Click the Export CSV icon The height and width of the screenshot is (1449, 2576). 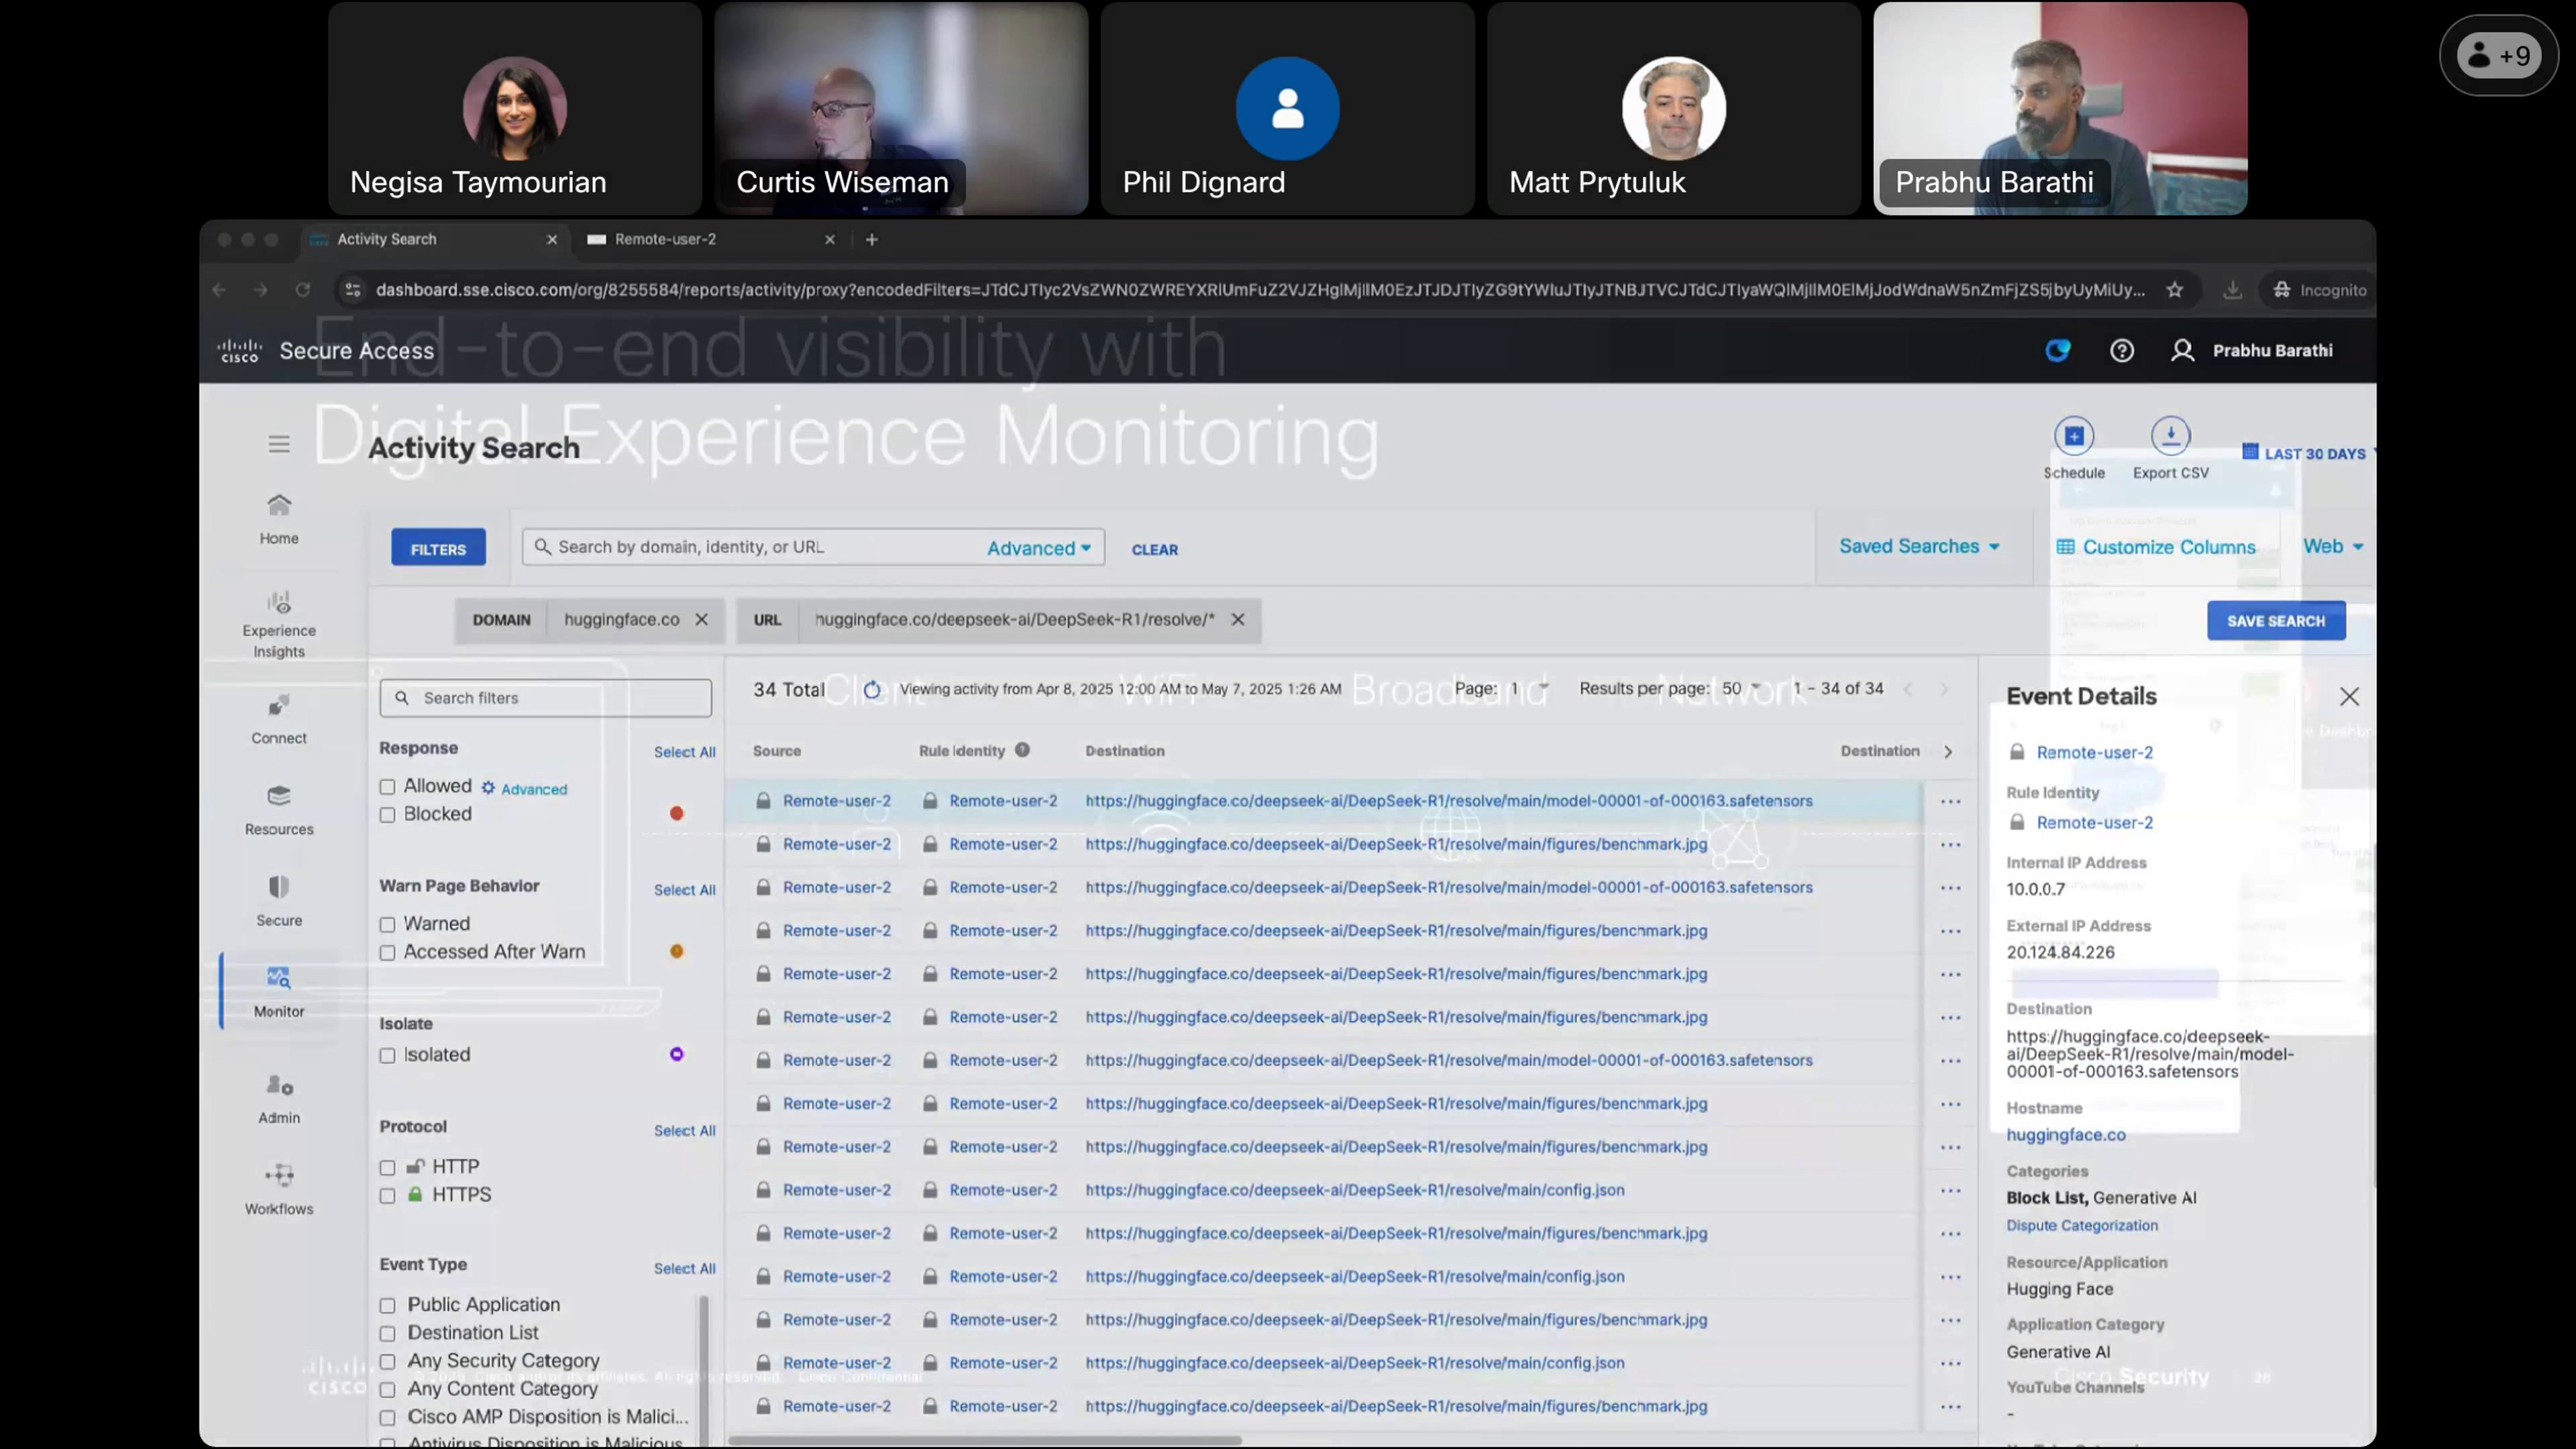2170,436
